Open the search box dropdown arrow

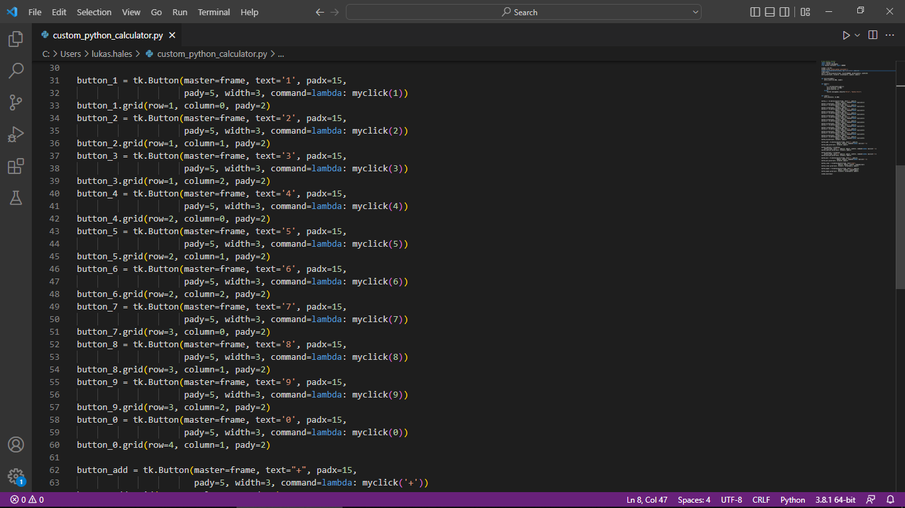pyautogui.click(x=695, y=11)
